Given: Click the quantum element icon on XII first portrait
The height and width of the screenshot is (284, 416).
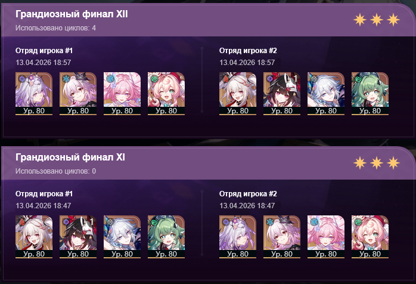Looking at the screenshot, I should (22, 79).
